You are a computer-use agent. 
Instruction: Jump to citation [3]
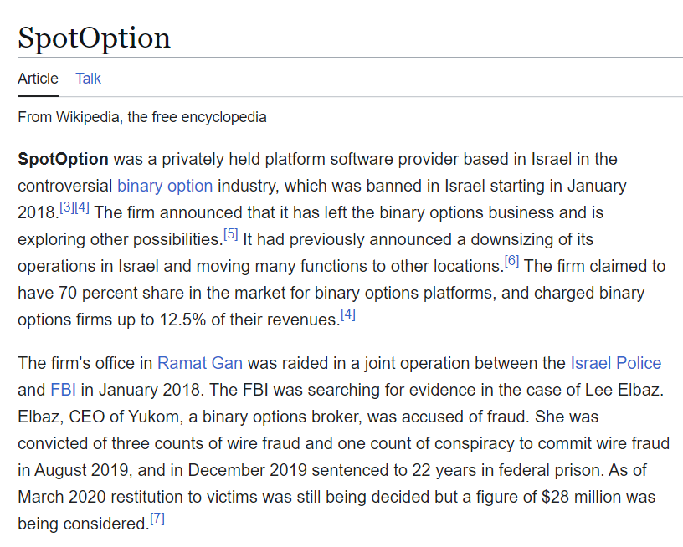(x=67, y=207)
